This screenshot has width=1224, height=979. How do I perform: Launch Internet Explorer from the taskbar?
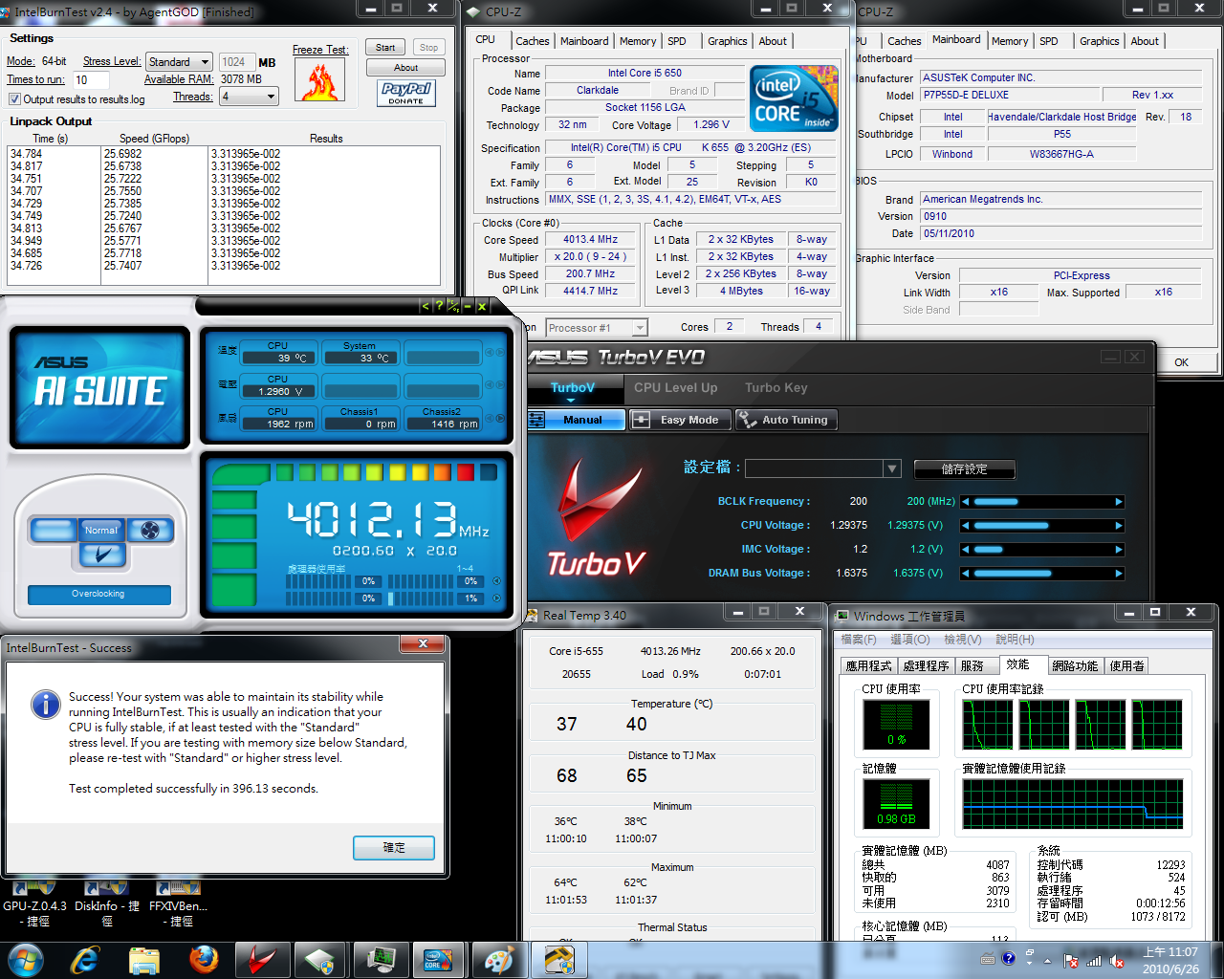pos(86,960)
